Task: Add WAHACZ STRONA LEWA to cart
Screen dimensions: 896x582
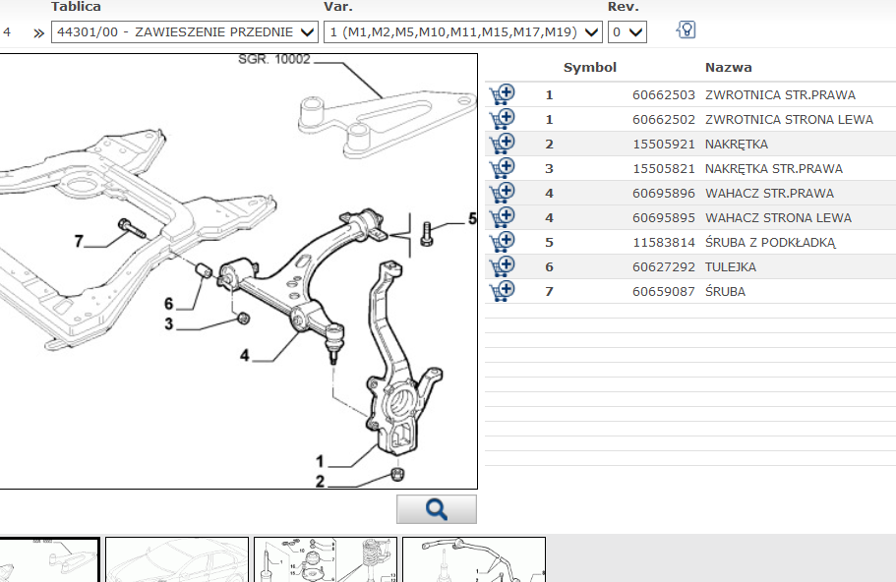Action: click(x=502, y=217)
